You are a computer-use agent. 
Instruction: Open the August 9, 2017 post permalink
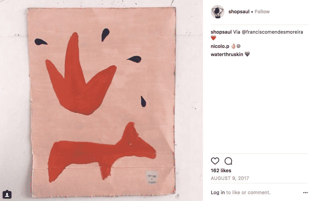[230, 178]
